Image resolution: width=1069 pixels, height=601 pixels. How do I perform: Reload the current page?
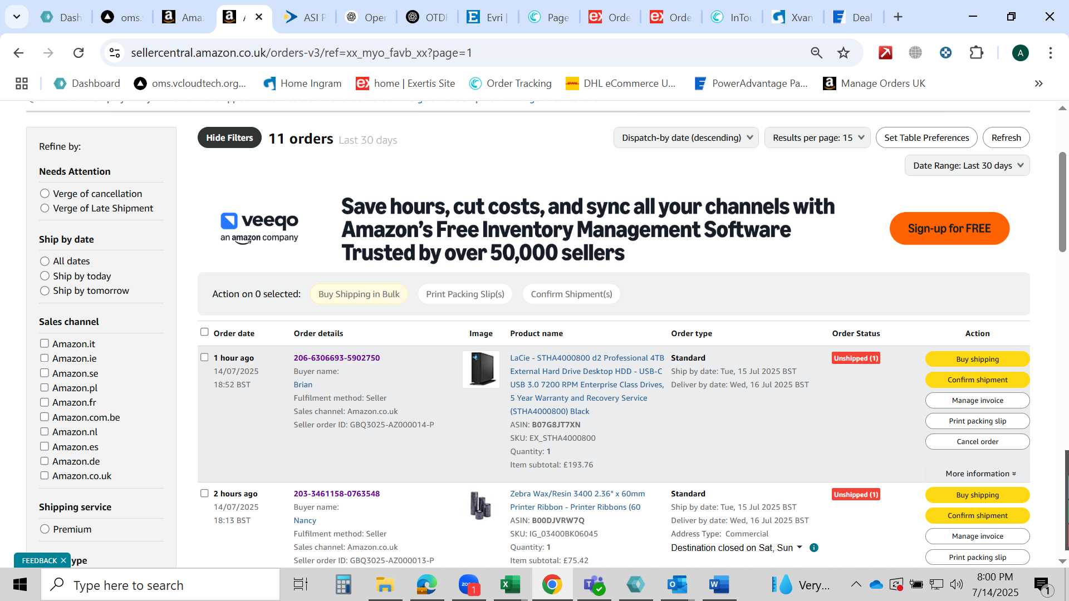click(x=79, y=53)
